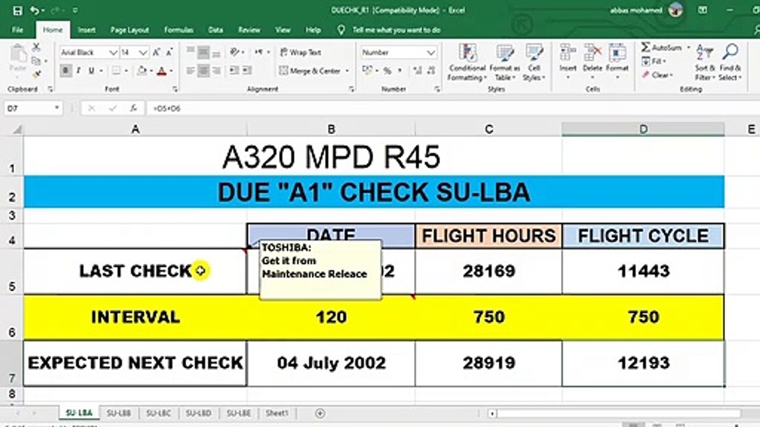Toggle Underline formatting
The height and width of the screenshot is (427, 760).
point(91,71)
